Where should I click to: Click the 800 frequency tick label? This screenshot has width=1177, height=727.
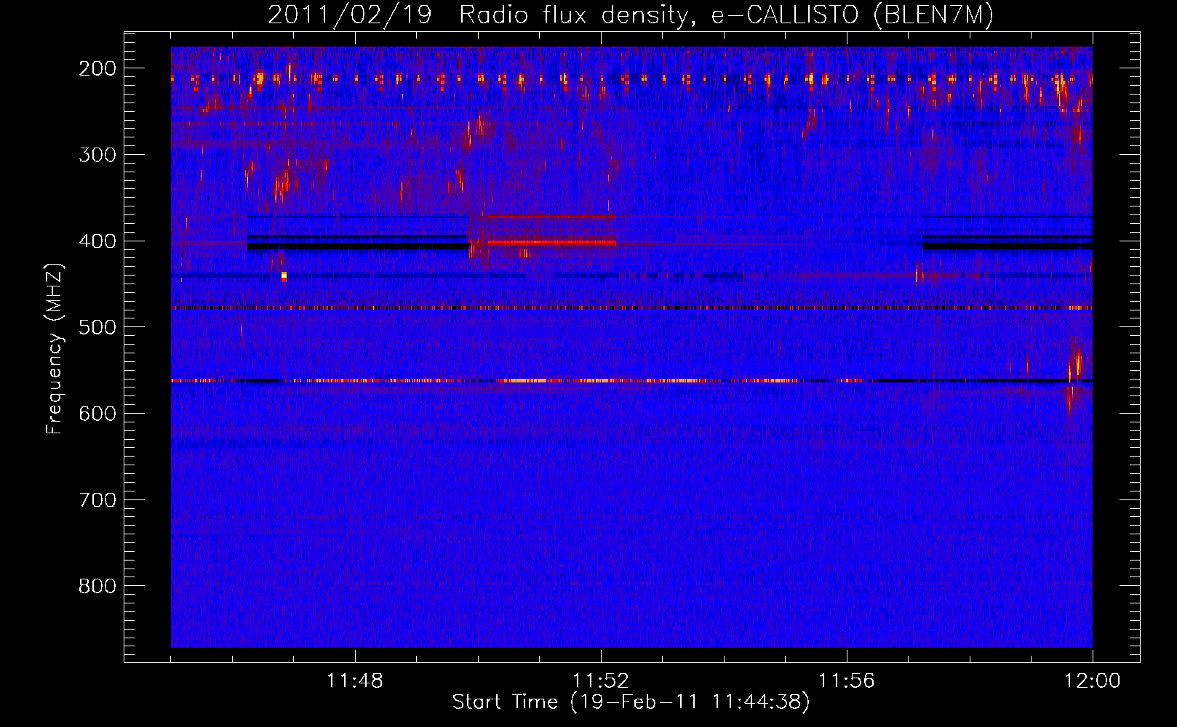[x=97, y=586]
